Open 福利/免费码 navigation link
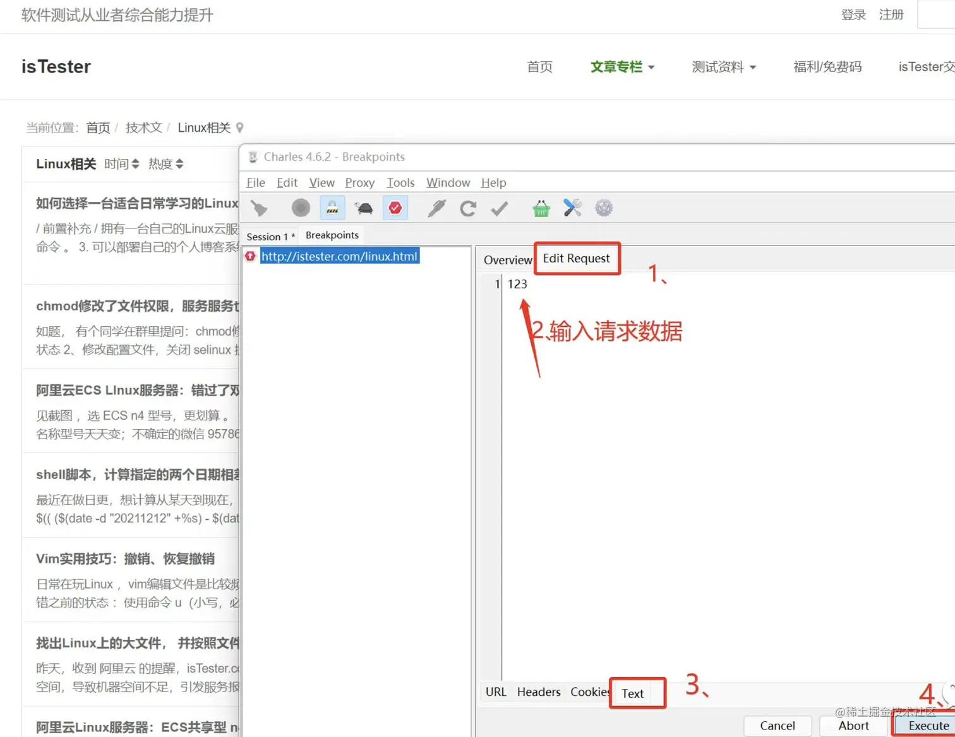Image resolution: width=955 pixels, height=737 pixels. click(827, 67)
